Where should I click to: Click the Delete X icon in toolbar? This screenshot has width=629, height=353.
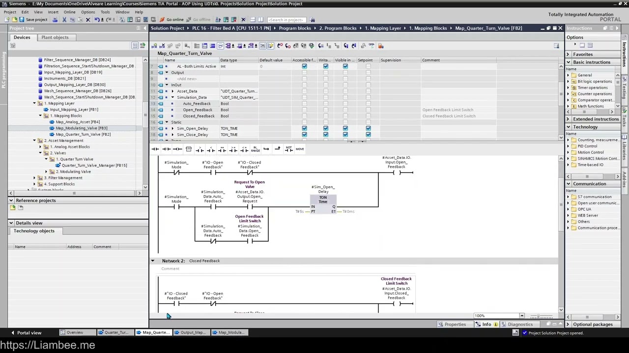click(88, 20)
